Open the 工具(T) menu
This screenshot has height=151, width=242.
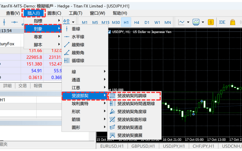75,13
